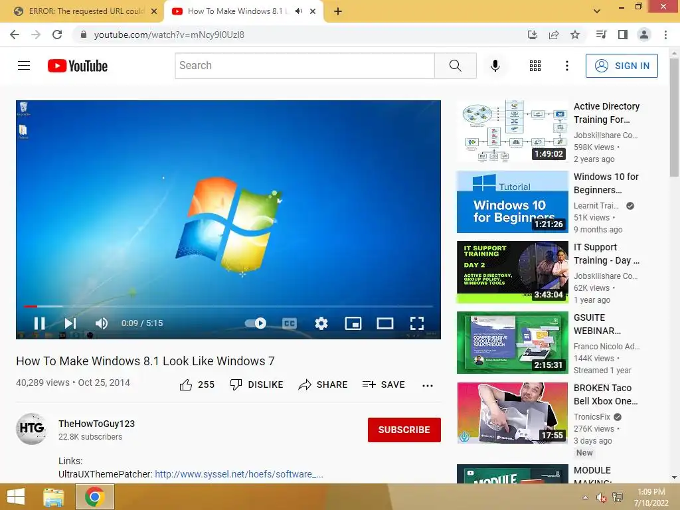Reload the current page
This screenshot has width=680, height=510.
coord(57,35)
